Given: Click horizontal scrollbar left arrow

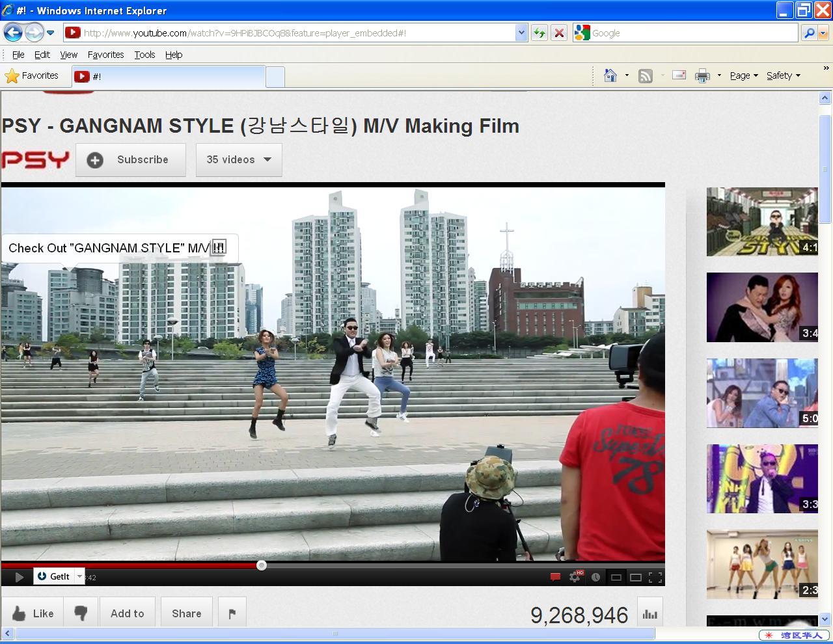Looking at the screenshot, I should [7, 633].
